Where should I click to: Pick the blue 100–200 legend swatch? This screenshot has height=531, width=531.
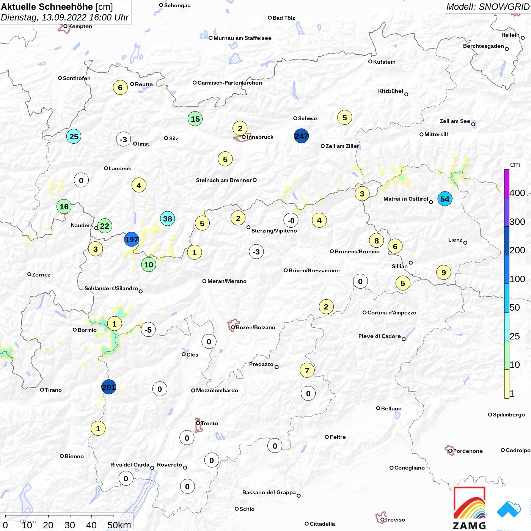coord(507,270)
